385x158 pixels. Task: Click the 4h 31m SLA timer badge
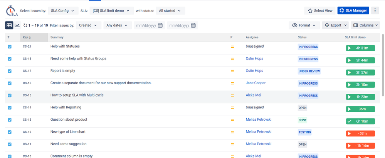pos(360,48)
